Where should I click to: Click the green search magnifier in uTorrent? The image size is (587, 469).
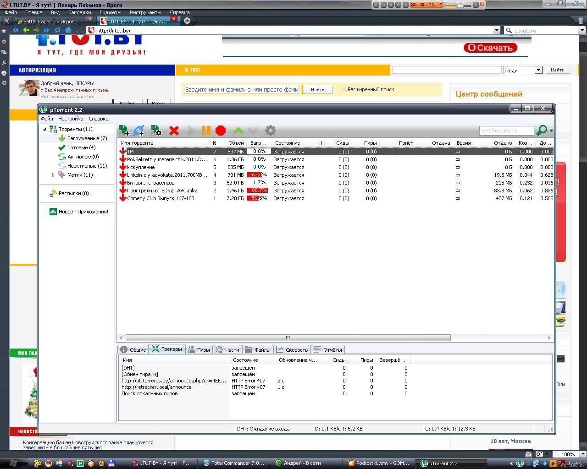tap(542, 131)
